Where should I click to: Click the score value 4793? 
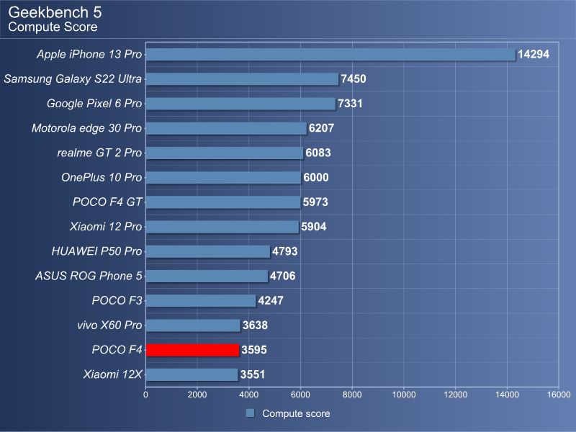point(284,251)
